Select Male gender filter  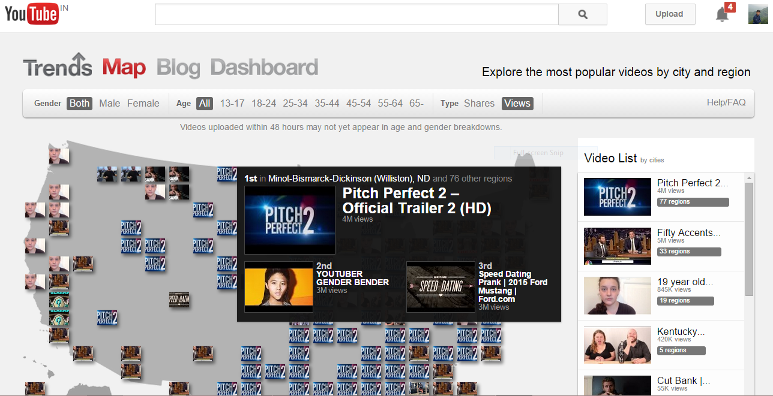(110, 103)
